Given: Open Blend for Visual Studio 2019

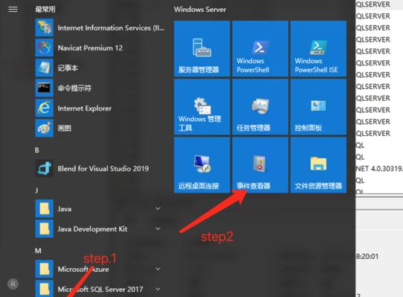Looking at the screenshot, I should (100, 169).
